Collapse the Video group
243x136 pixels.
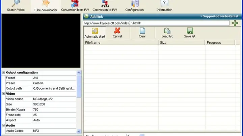[3, 94]
